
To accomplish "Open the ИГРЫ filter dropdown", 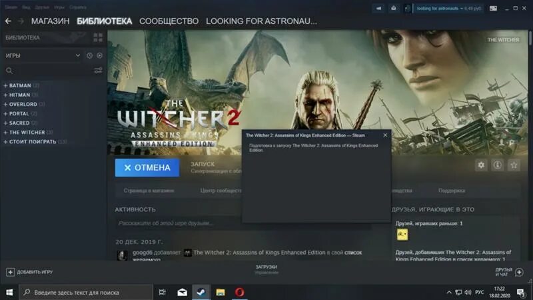I will [x=43, y=55].
